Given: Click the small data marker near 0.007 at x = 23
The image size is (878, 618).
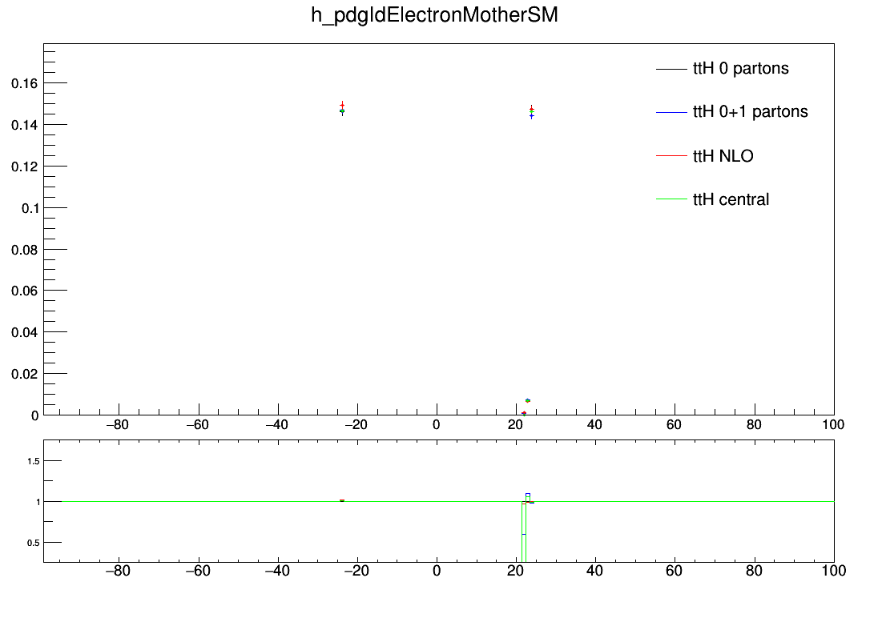Looking at the screenshot, I should coord(527,400).
